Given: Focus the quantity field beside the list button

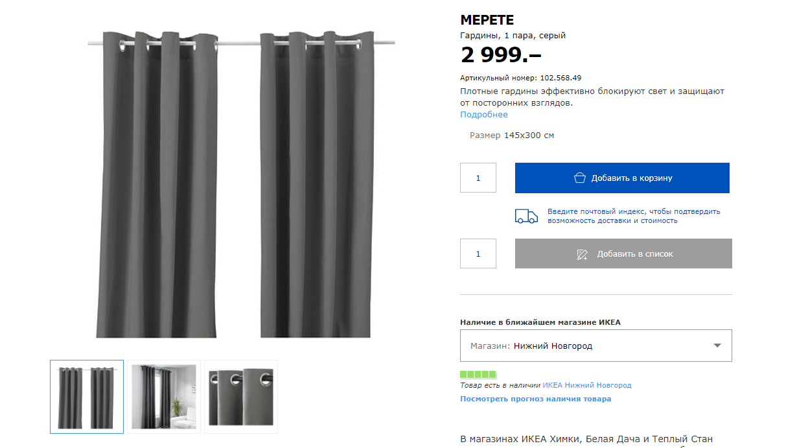Looking at the screenshot, I should 478,253.
